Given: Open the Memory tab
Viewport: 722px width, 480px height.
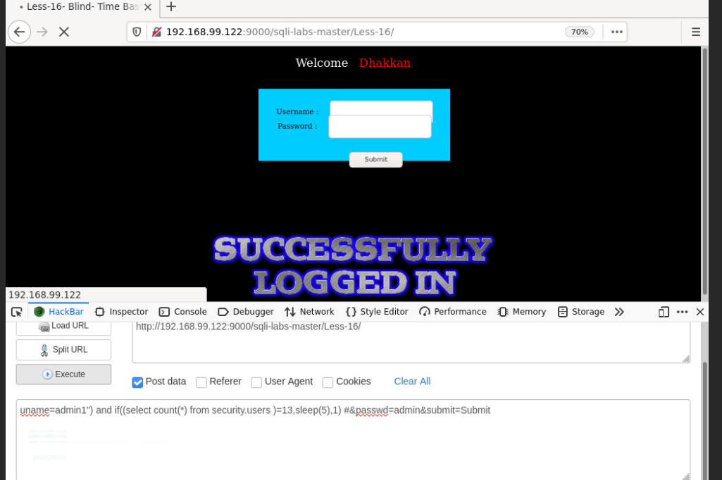Looking at the screenshot, I should (x=522, y=312).
